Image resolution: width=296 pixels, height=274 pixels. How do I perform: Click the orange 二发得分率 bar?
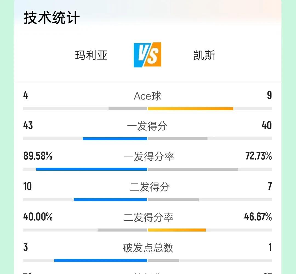coord(177,230)
